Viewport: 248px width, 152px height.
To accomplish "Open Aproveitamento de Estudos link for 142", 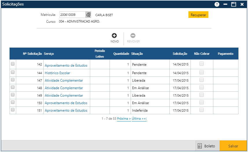I will tap(66, 65).
